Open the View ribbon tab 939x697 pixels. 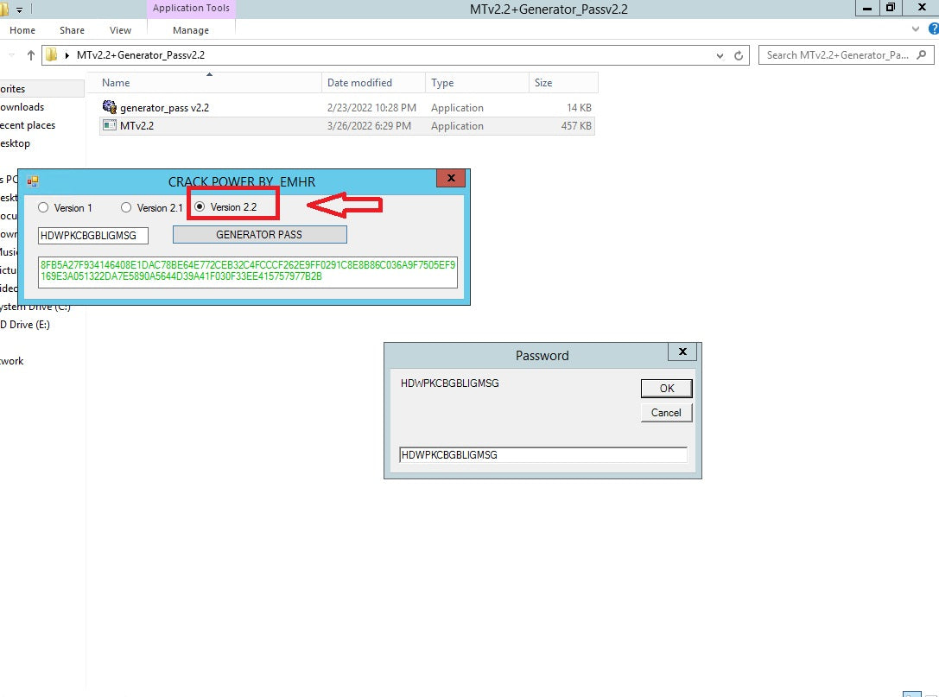(120, 30)
